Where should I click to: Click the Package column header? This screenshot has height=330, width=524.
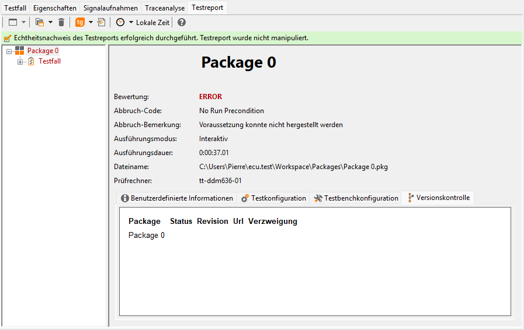(x=144, y=221)
